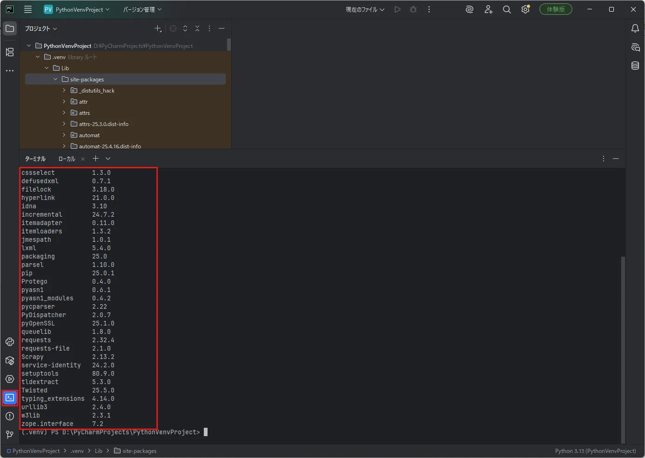The width and height of the screenshot is (645, 458).
Task: Open the Services tool window
Action: 10,379
